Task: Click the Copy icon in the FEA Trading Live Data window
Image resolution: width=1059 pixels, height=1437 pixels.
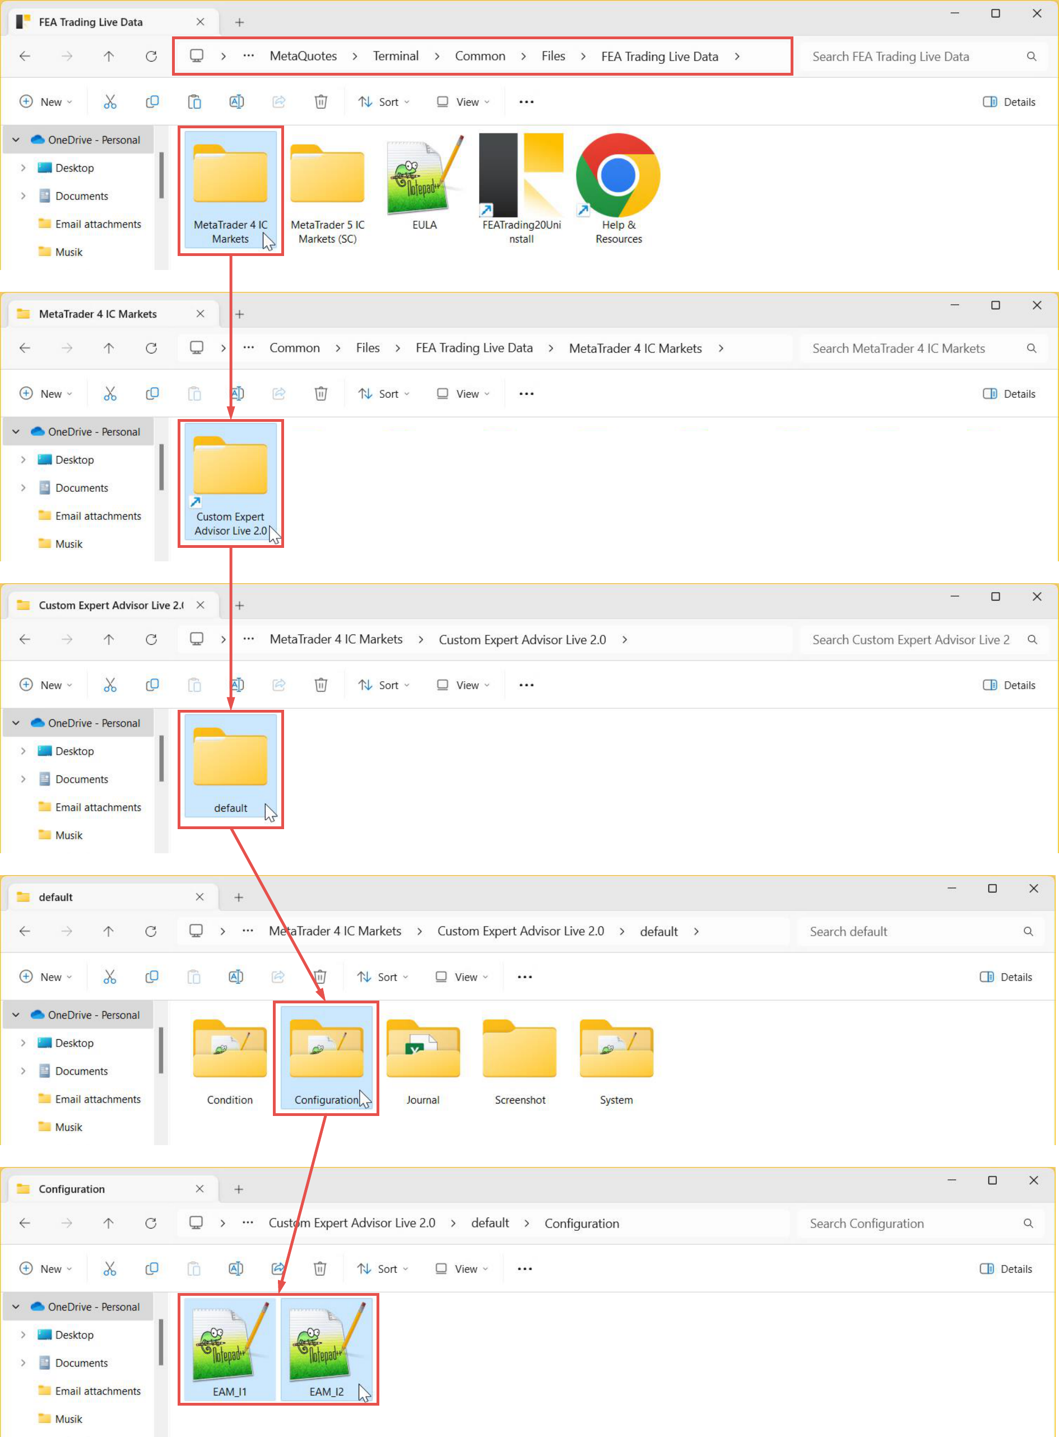Action: click(x=152, y=102)
